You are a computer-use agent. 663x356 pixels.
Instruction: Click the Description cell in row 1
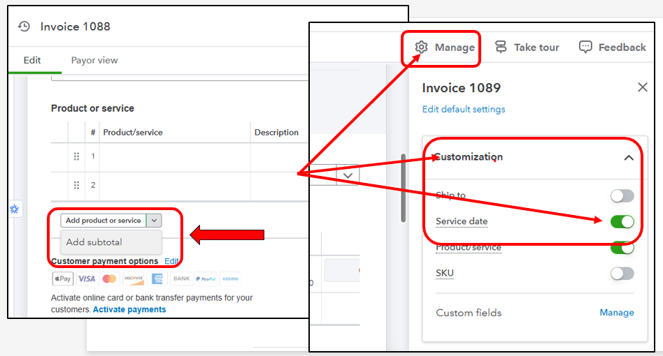tap(280, 157)
